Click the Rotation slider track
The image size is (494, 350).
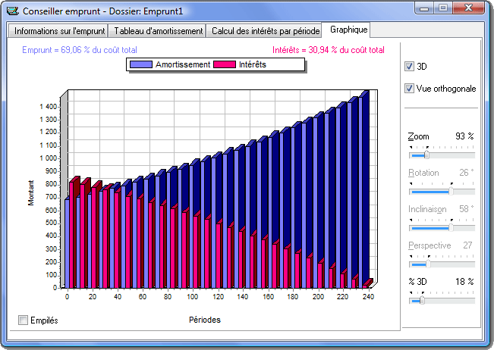[x=442, y=191]
